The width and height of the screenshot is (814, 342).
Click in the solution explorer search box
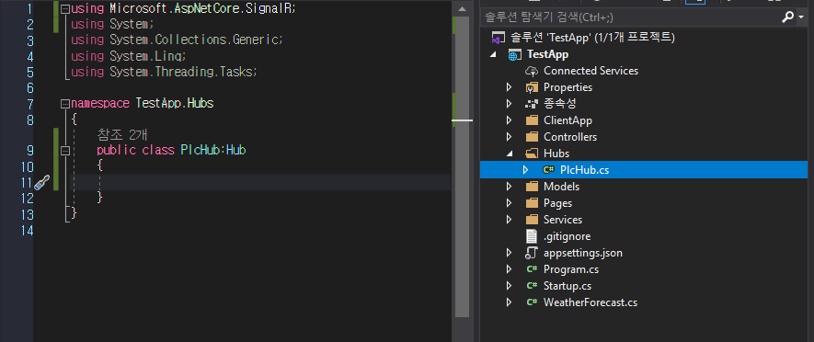631,17
